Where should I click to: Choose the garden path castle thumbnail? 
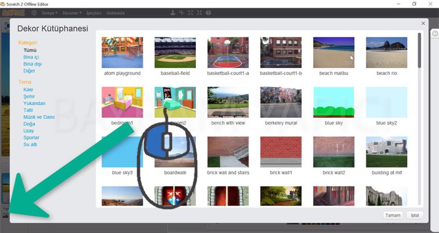(x=281, y=196)
